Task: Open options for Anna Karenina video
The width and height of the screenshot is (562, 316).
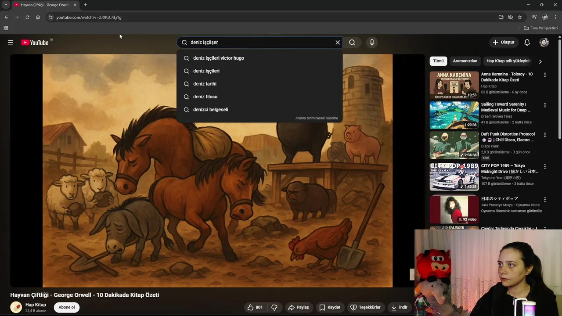Action: pyautogui.click(x=545, y=75)
